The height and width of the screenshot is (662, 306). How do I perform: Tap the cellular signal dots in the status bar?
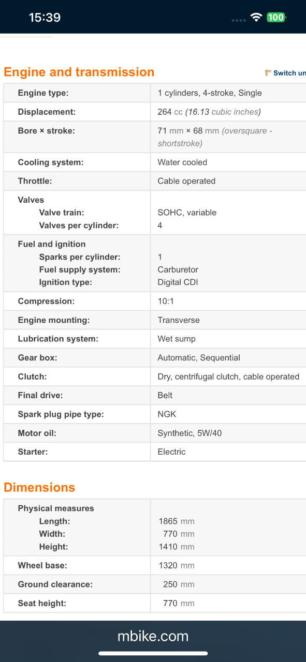tap(239, 20)
